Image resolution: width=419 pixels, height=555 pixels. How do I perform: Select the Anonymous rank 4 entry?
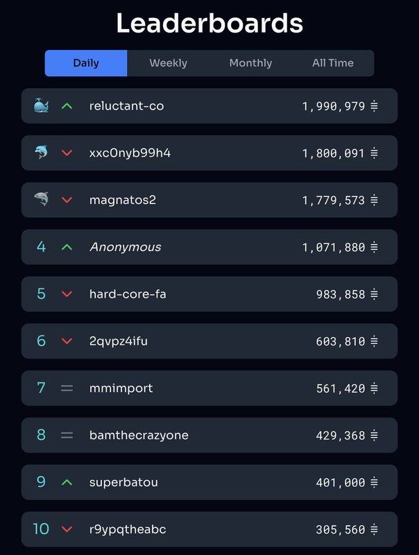(125, 247)
